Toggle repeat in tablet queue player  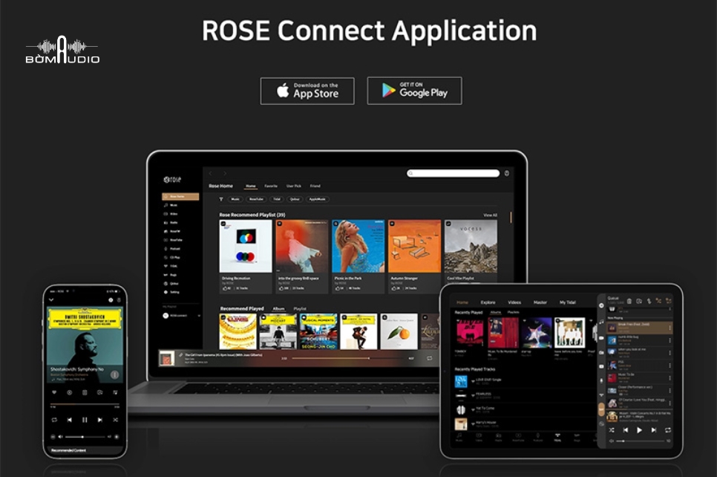[667, 430]
